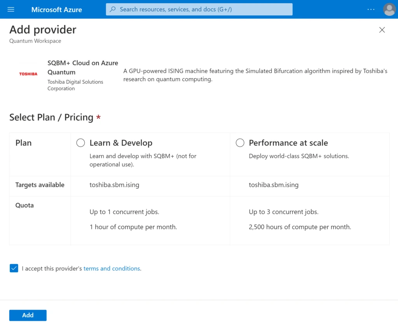Click the Add button
Viewport: 398px width, 329px height.
[28, 315]
